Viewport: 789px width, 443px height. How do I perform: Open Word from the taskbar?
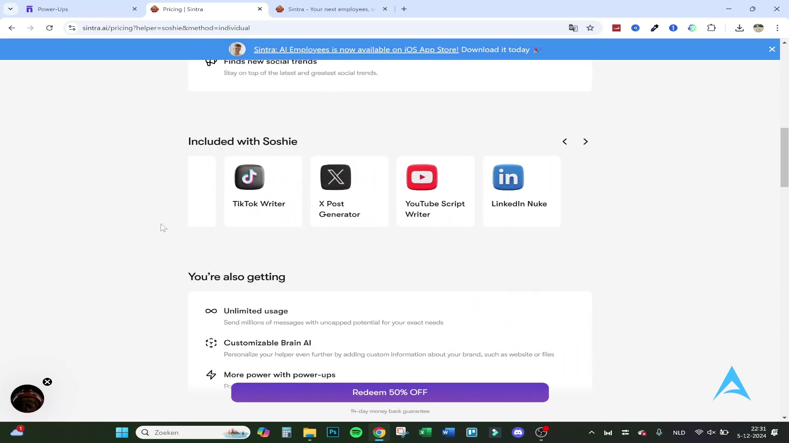point(448,432)
